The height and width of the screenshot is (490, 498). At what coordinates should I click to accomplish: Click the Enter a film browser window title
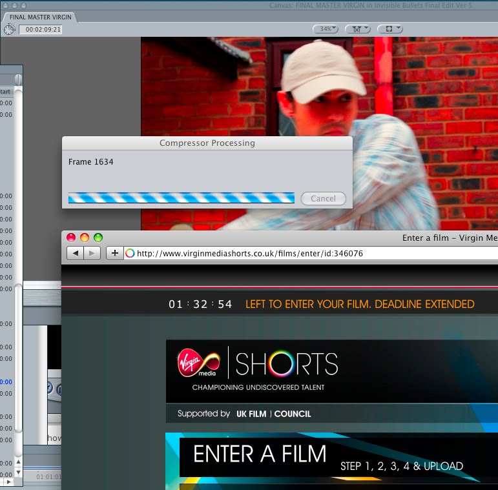coord(450,238)
